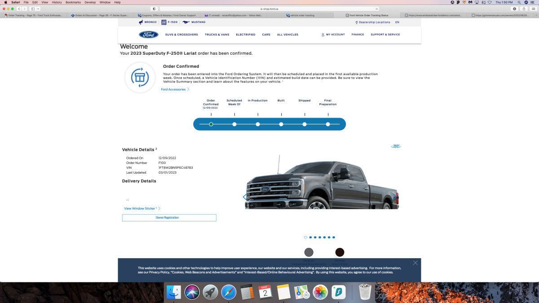Switch the site language with EN
Screen dimensions: 539x303
coord(397,22)
